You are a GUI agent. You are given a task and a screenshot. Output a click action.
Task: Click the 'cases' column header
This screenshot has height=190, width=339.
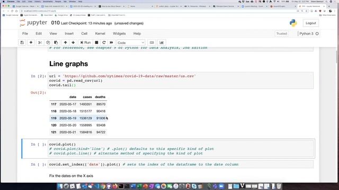tap(87, 97)
